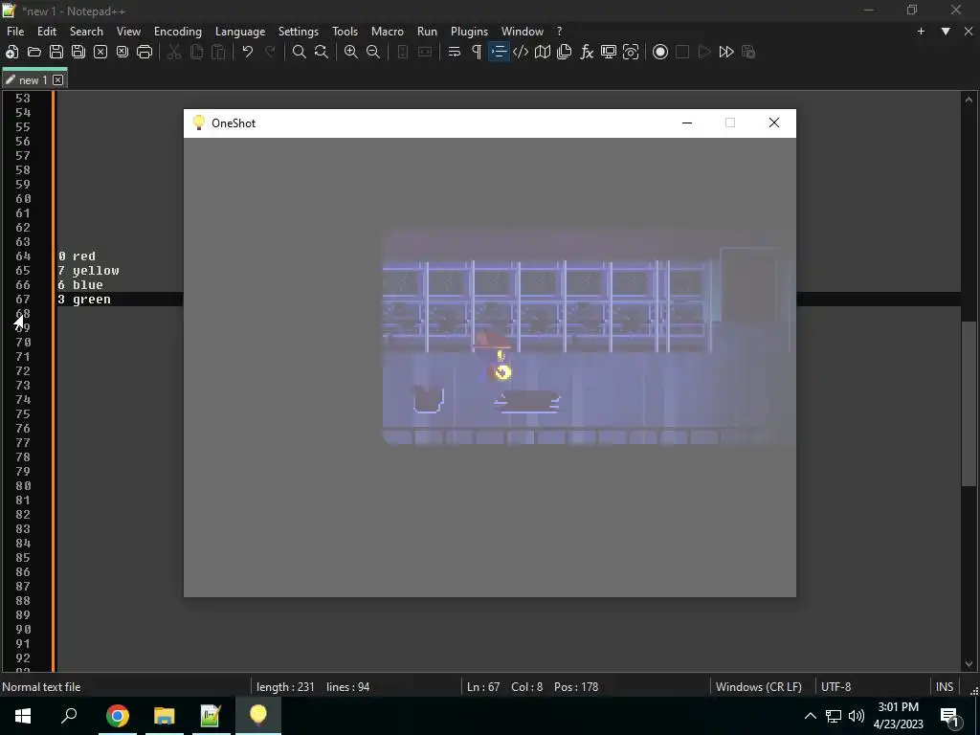Click the '6 blue' text line
The image size is (980, 735).
coord(80,285)
